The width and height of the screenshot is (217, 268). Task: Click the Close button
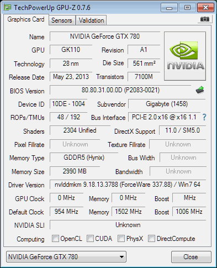(191, 257)
